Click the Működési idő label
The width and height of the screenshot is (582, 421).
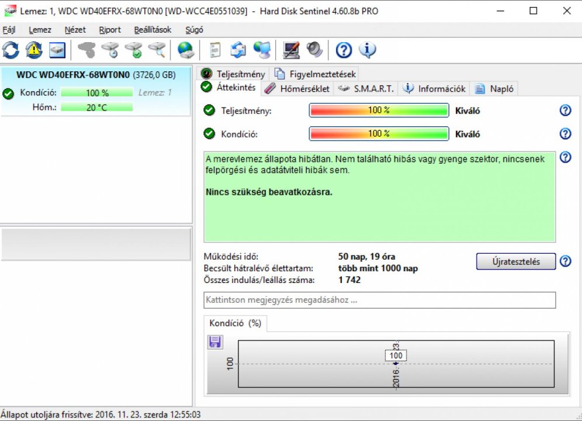tap(231, 256)
